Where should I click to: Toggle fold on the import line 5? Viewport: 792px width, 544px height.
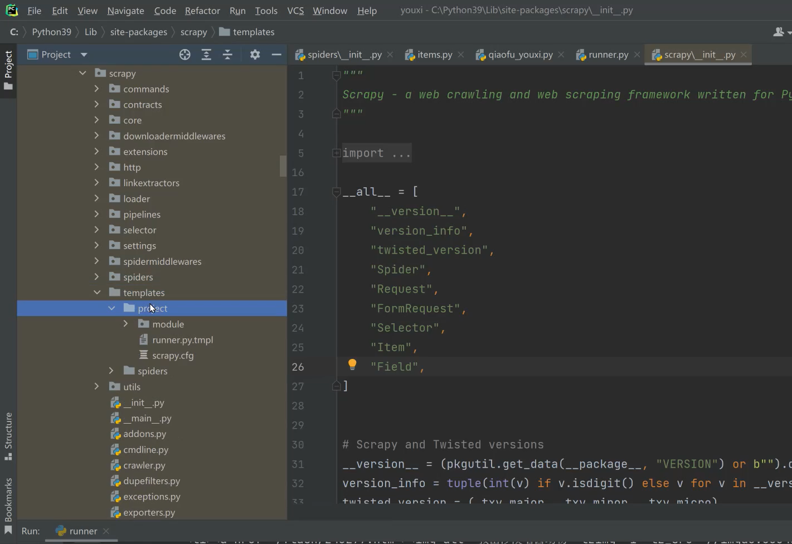[x=336, y=153]
